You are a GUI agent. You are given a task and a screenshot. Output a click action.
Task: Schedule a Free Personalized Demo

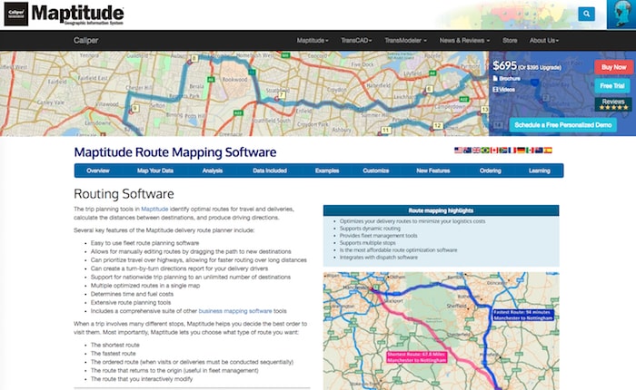563,125
